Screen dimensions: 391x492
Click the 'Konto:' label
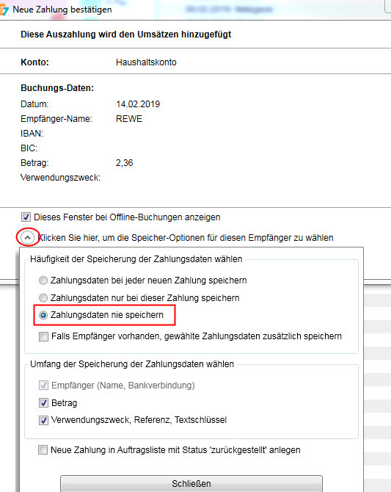(34, 62)
